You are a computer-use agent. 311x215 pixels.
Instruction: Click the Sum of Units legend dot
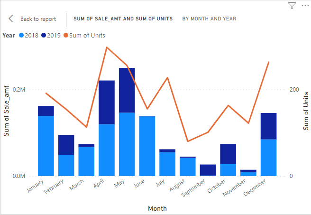[65, 35]
